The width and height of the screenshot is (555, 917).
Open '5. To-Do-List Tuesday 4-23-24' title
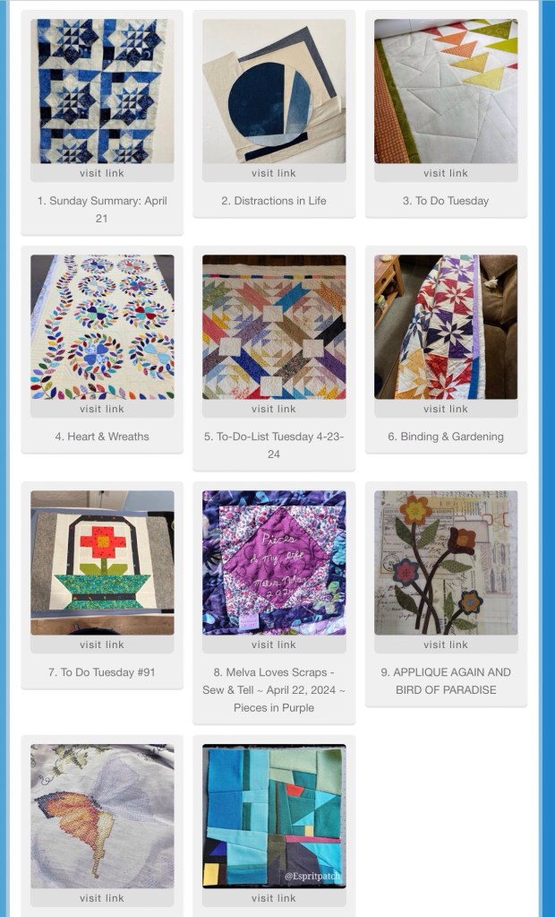[x=274, y=445]
